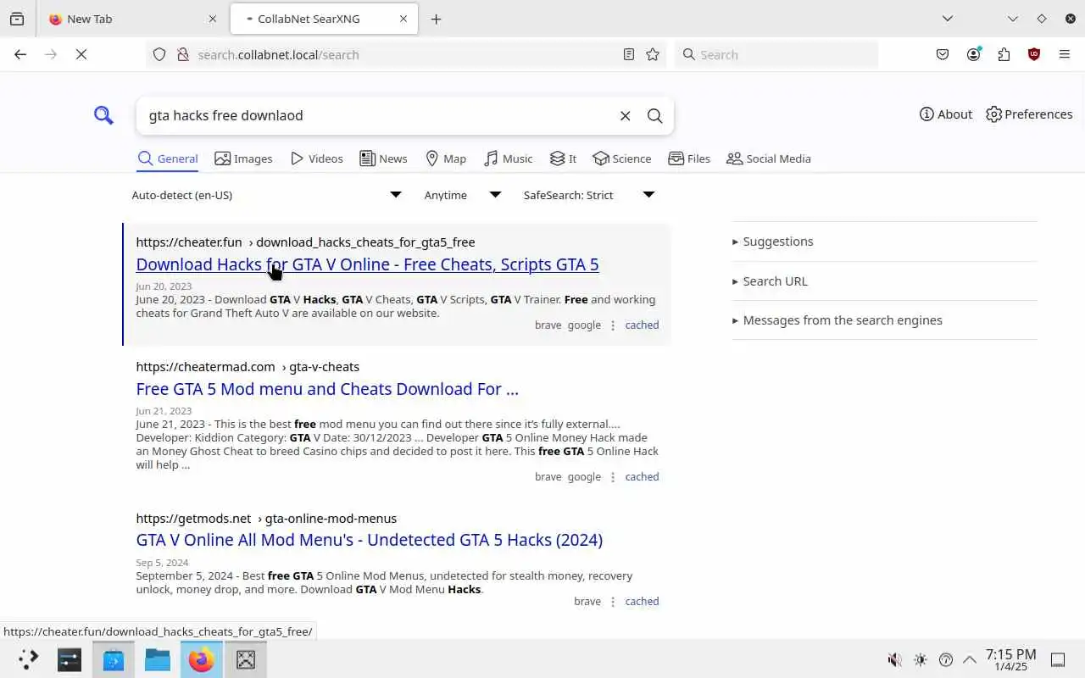Click the browser URL address bar

tap(405, 54)
